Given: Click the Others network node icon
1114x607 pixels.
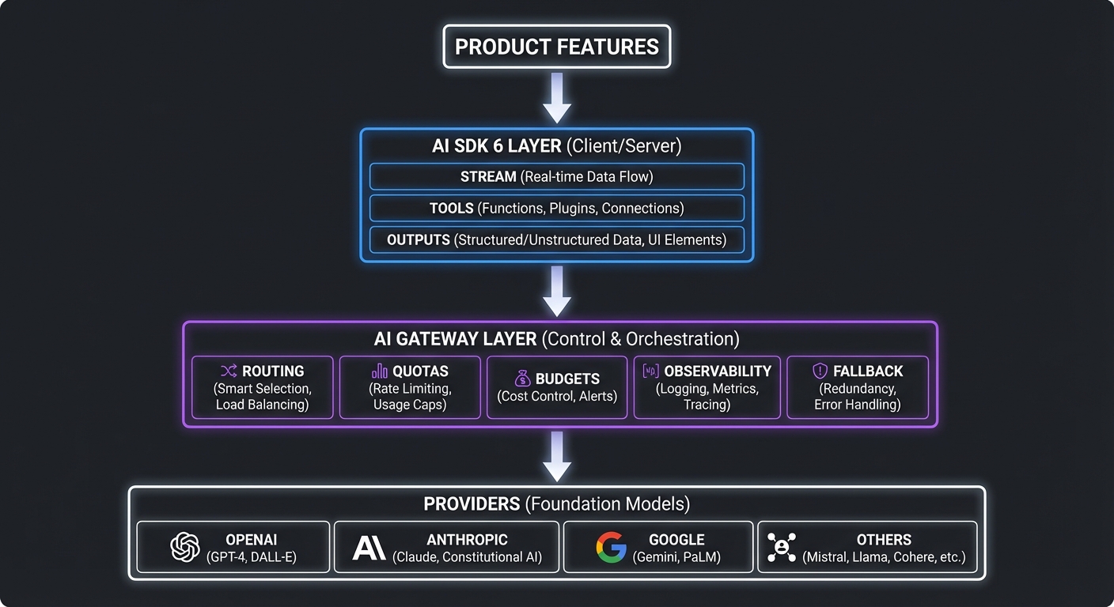Looking at the screenshot, I should [782, 546].
